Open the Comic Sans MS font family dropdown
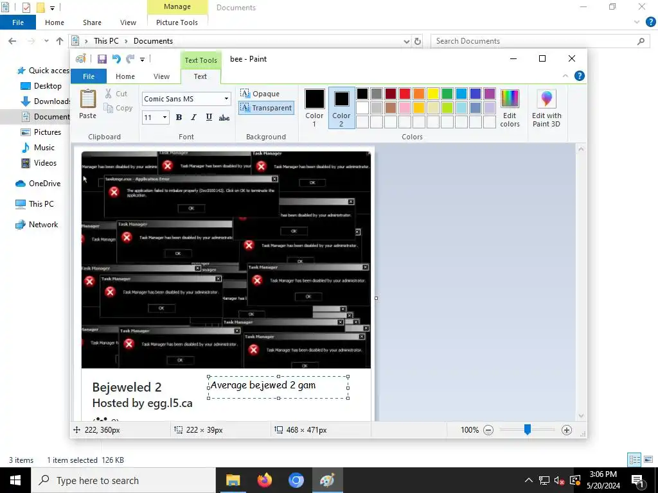Viewport: 658px width, 493px height. click(x=226, y=99)
